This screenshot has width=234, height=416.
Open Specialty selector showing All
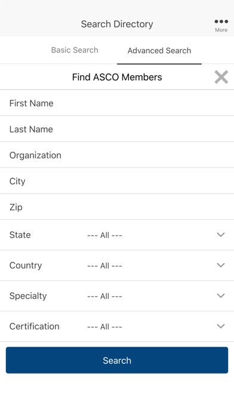[117, 296]
